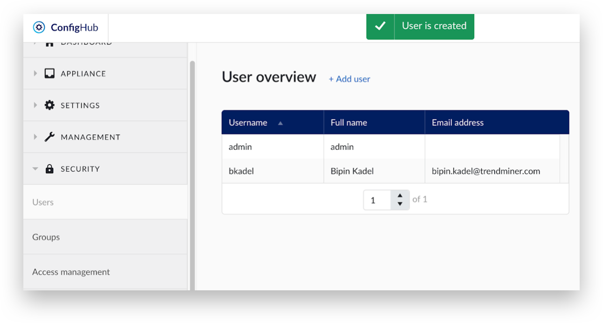This screenshot has height=323, width=603.
Task: Collapse the Security section
Action: (35, 169)
